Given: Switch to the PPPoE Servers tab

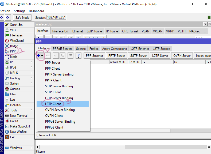Looking at the screenshot, I should 62,49.
